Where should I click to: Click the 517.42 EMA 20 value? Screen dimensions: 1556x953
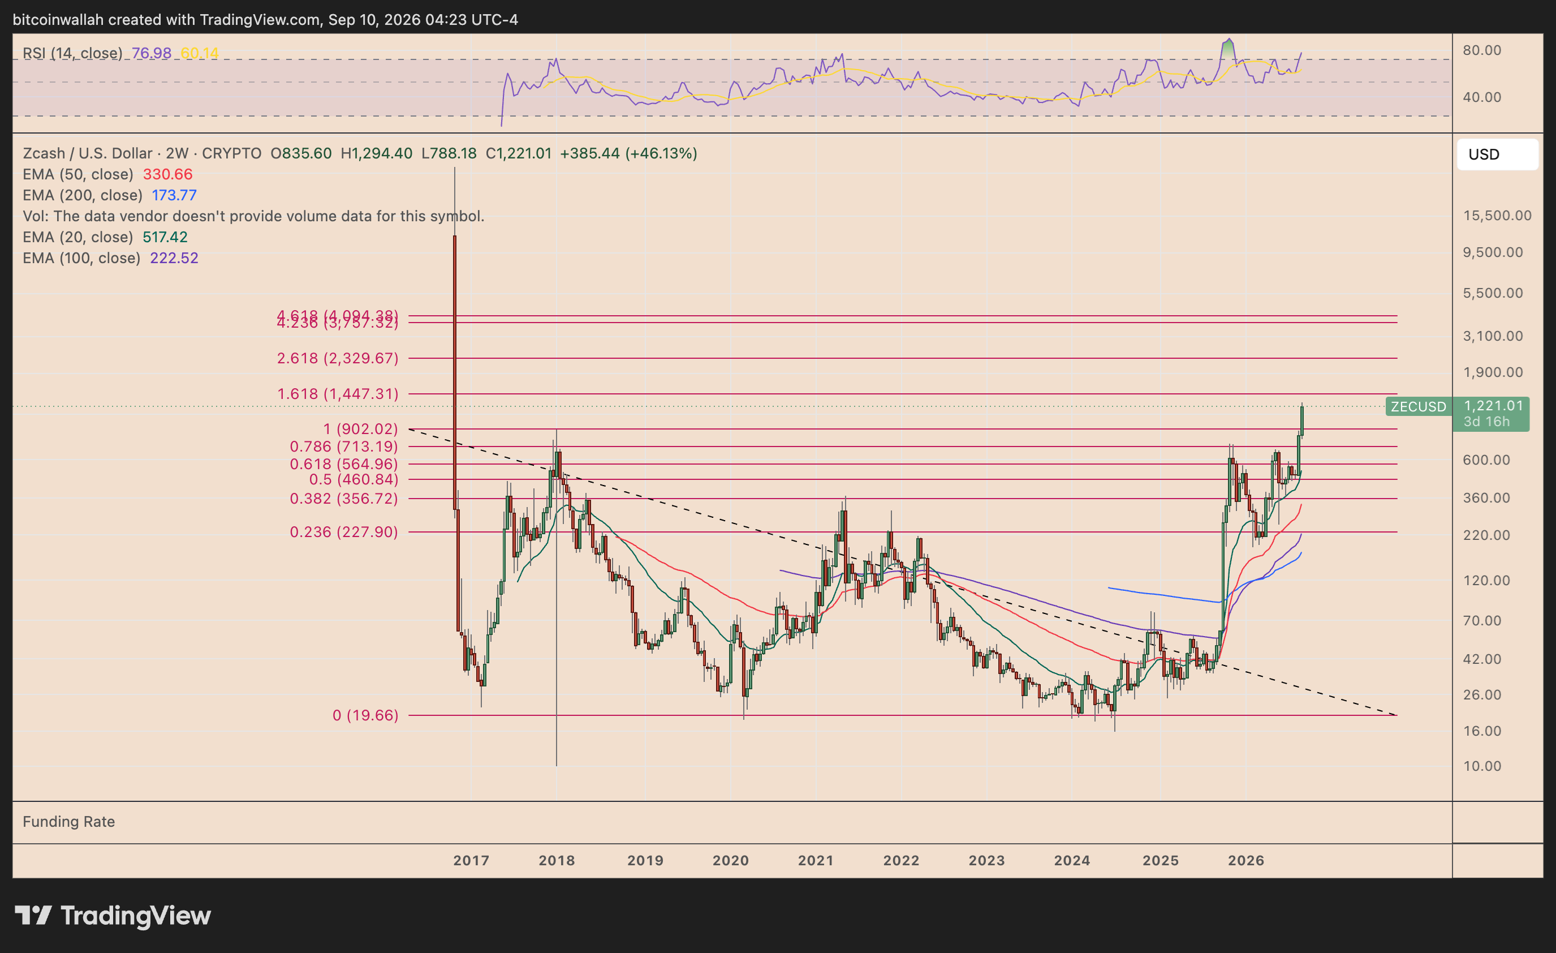point(165,237)
